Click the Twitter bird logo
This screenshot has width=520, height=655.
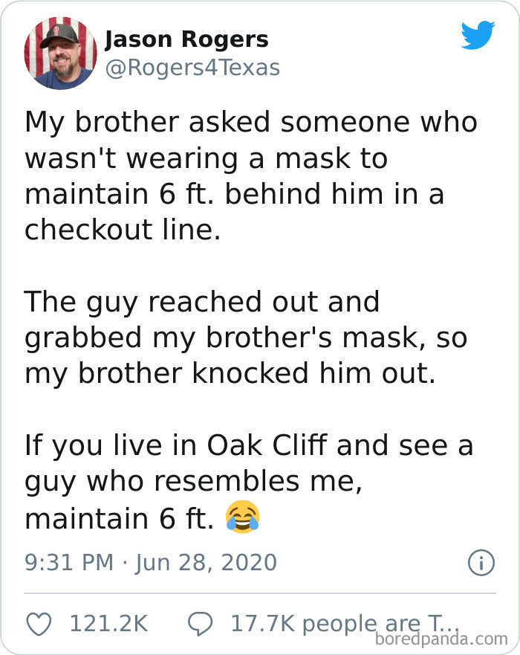478,36
